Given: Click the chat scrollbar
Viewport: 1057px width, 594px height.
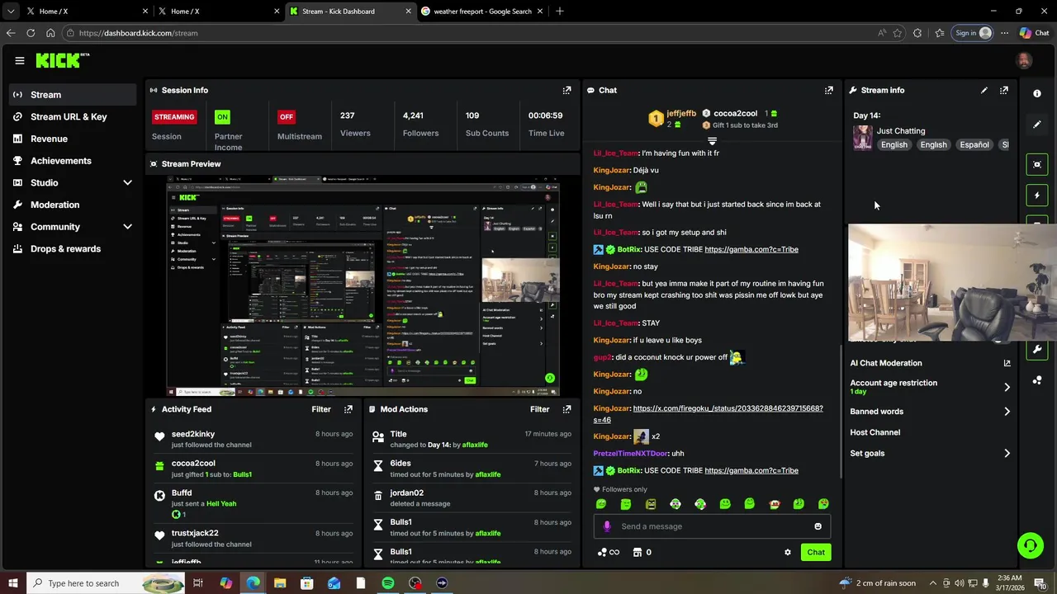Looking at the screenshot, I should click(x=840, y=411).
